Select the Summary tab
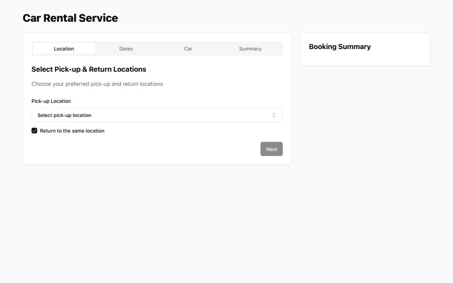The image size is (453, 283). 250,49
